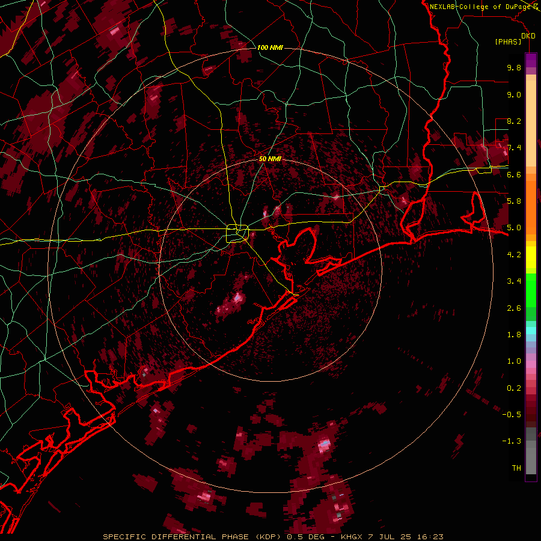
Task: Click the 100 NMI range ring label
Action: click(x=270, y=47)
